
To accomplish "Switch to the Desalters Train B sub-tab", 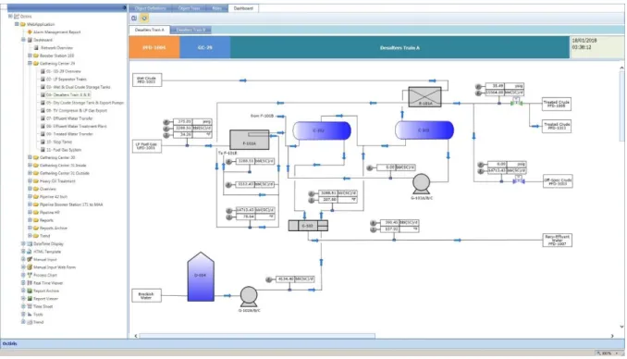I will [191, 30].
